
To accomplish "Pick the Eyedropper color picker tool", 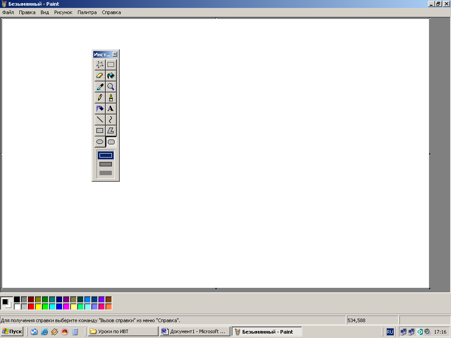I will coord(100,87).
